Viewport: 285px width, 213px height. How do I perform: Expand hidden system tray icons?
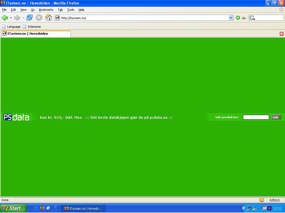244,208
